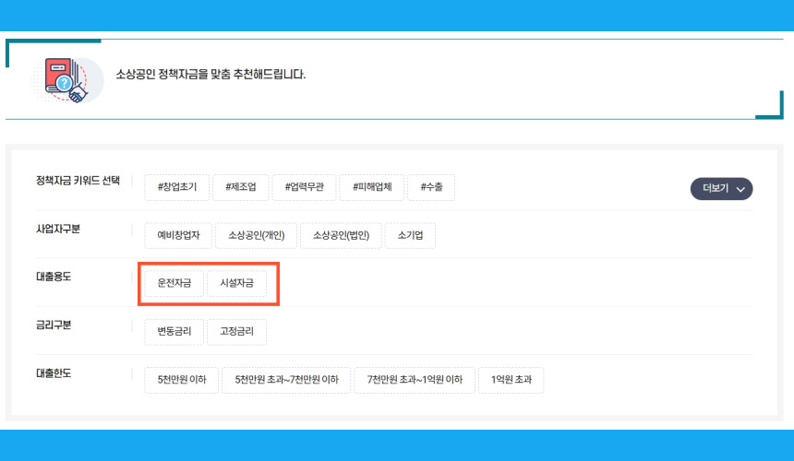This screenshot has height=461, width=794.
Task: Select loan limit 5천만원 초과~7천만원 이하
Action: pyautogui.click(x=286, y=380)
